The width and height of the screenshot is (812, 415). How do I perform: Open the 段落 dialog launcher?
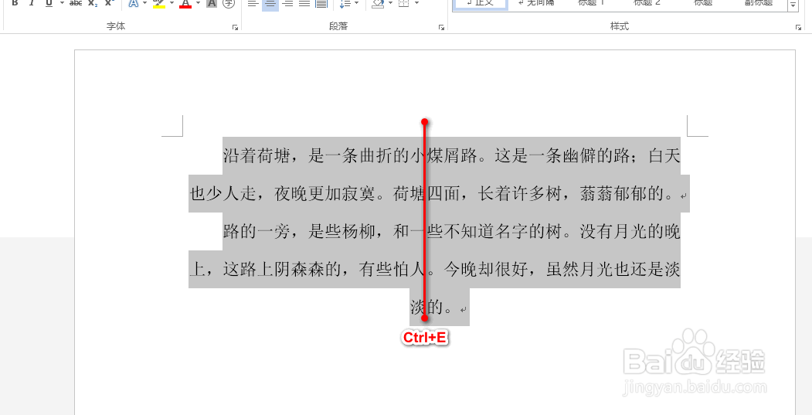coord(442,27)
